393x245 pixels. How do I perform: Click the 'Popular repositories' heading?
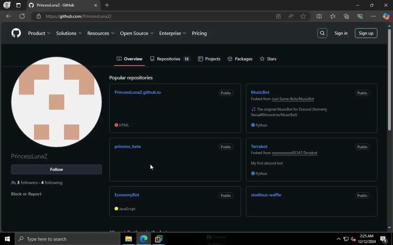click(131, 77)
